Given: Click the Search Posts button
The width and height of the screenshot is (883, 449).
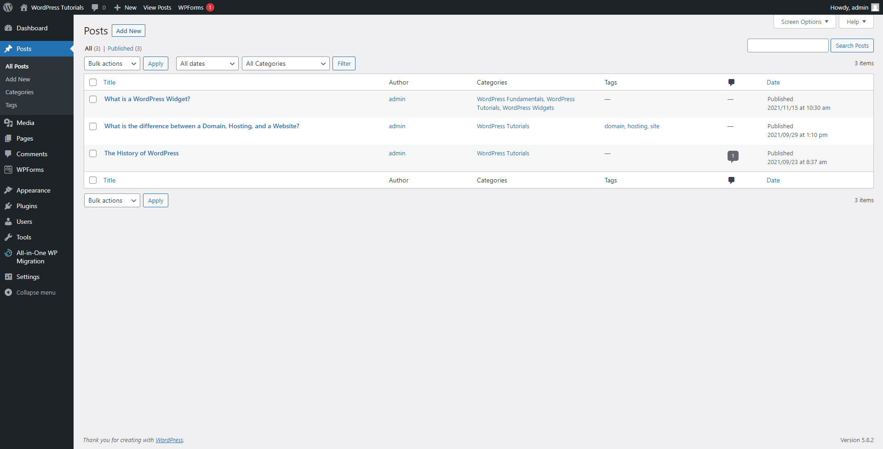Looking at the screenshot, I should pos(852,45).
